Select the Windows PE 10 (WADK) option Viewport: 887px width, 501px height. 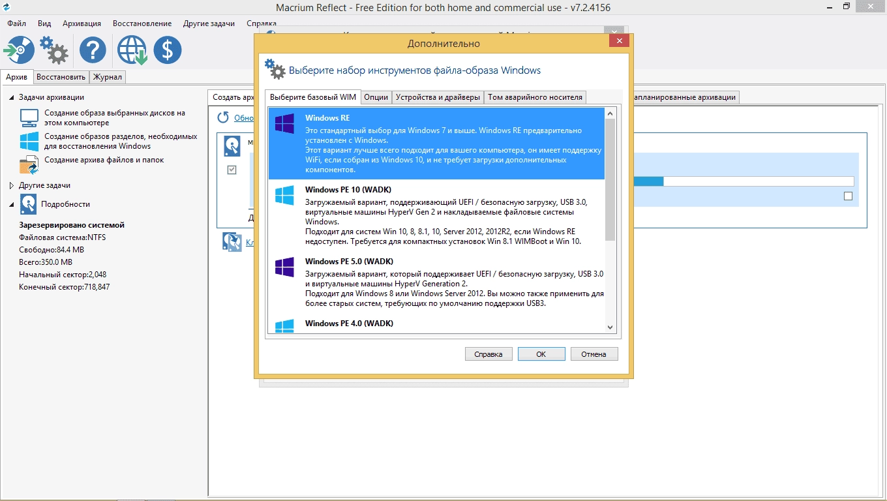pyautogui.click(x=436, y=215)
